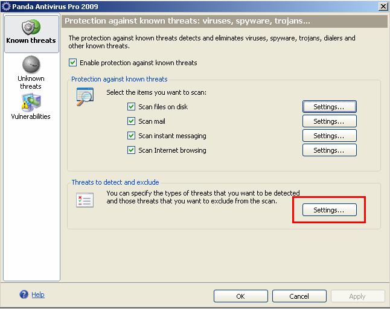Image resolution: width=390 pixels, height=309 pixels.
Task: Uncheck Scan Internet browsing option
Action: click(x=131, y=150)
